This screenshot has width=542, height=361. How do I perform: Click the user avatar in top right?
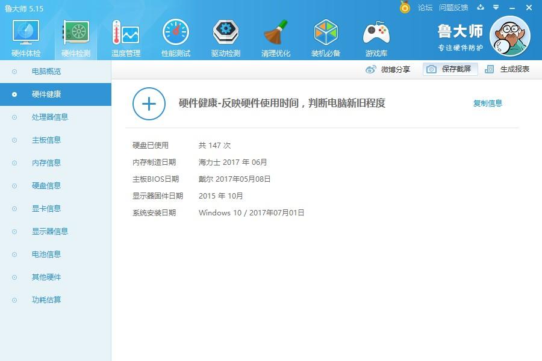511,36
